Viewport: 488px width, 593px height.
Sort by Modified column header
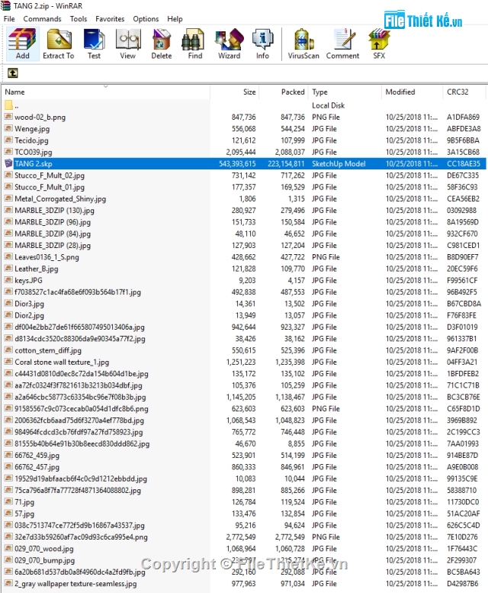[x=412, y=92]
